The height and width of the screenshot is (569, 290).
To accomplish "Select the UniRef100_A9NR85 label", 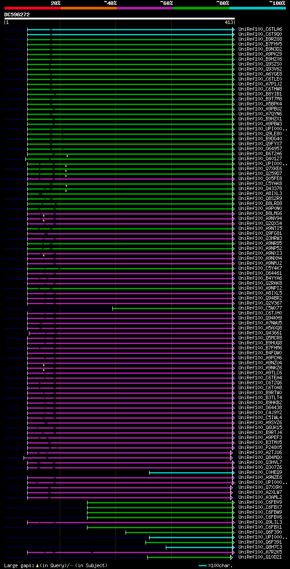I will pos(260,243).
